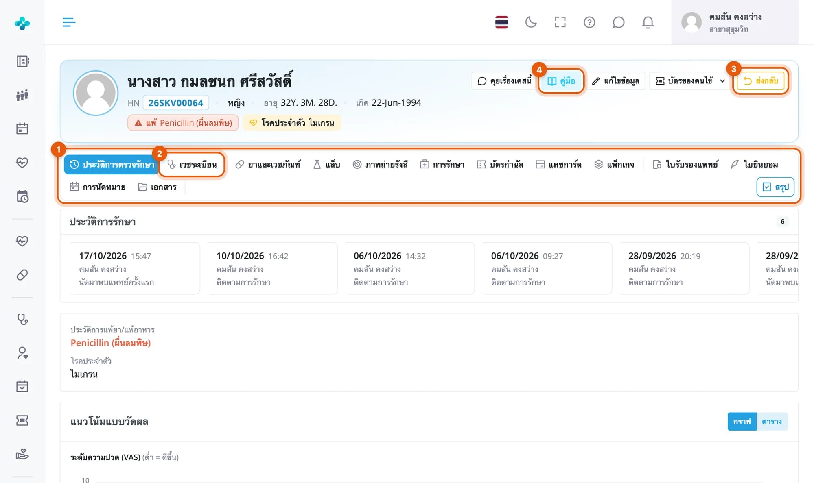
Task: Open ใบรับรองแพทย์ tab
Action: pos(686,164)
